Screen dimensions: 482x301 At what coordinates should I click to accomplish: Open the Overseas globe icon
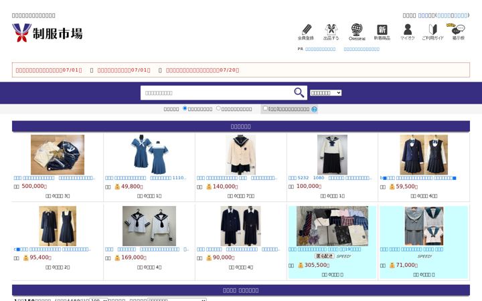357,32
